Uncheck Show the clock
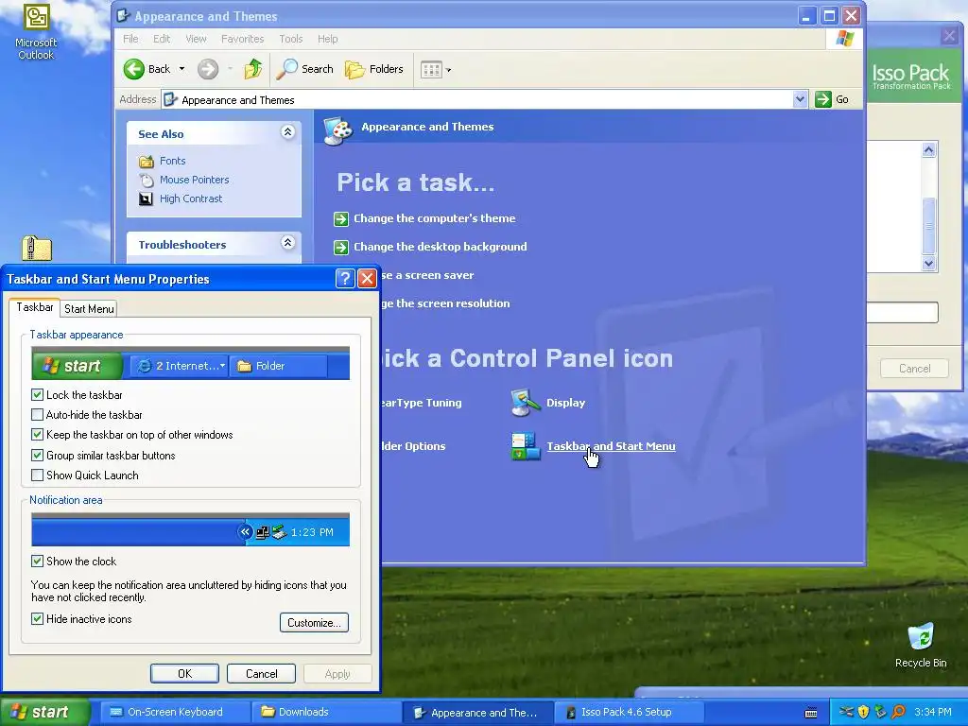 pos(37,562)
